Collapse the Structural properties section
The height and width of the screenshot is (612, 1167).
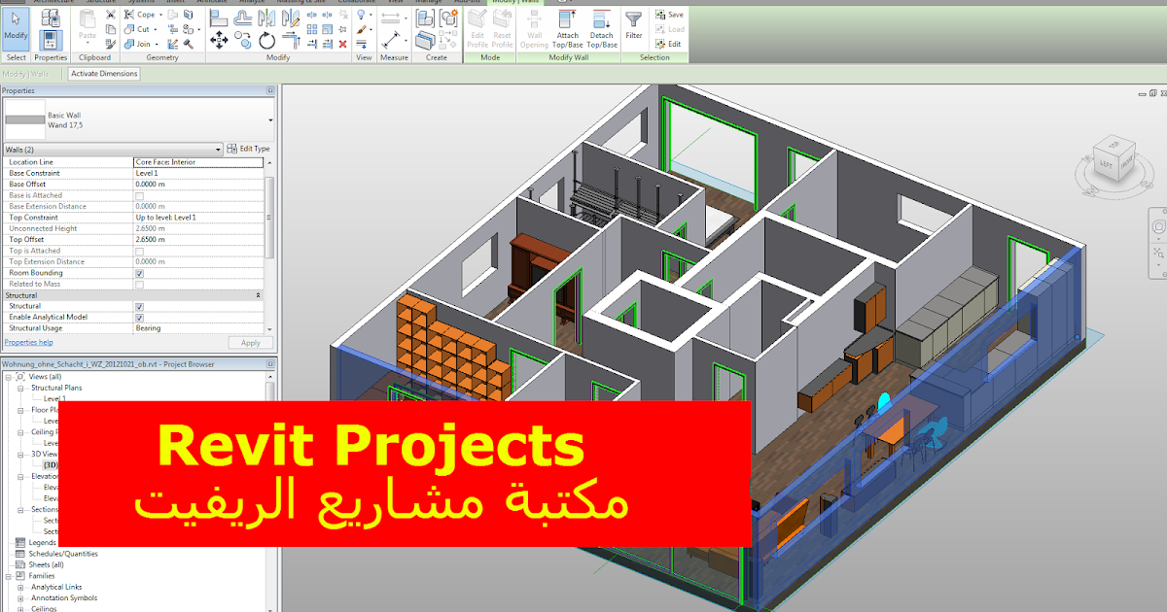pos(258,295)
